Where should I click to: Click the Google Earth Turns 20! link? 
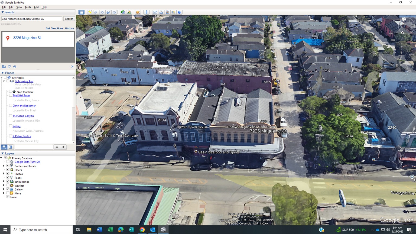[27, 162]
